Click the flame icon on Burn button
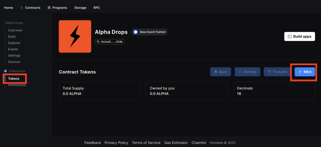Viewport: 321px width, 147px height. [x=216, y=72]
